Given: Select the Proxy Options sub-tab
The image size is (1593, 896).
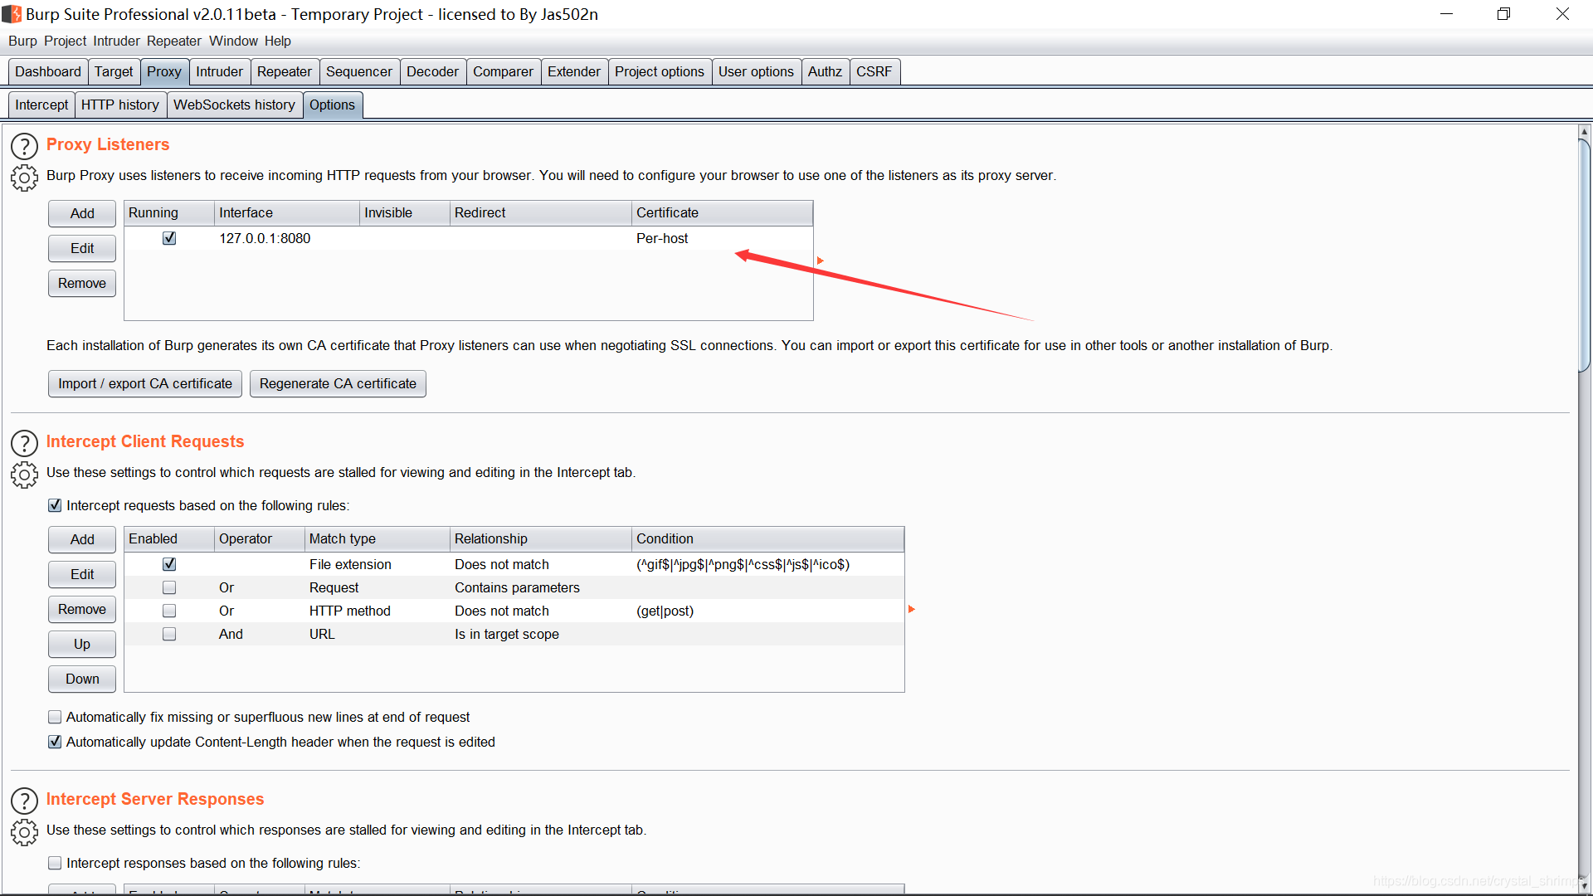Looking at the screenshot, I should (332, 105).
